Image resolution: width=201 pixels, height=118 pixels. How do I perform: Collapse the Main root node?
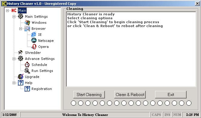7,11
